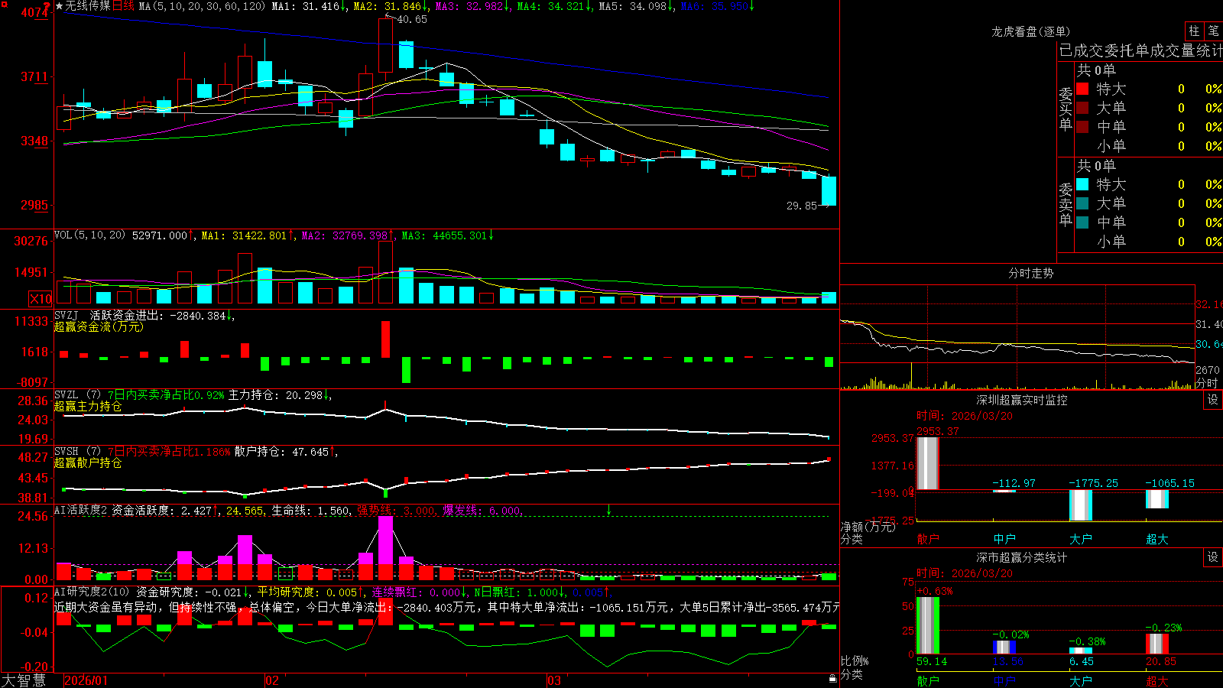Click the -1775.25 大户 value label
Screen dimensions: 1223x688
(x=1093, y=483)
